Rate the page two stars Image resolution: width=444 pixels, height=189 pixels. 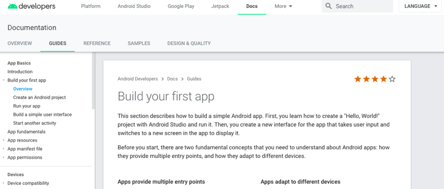[x=366, y=79]
